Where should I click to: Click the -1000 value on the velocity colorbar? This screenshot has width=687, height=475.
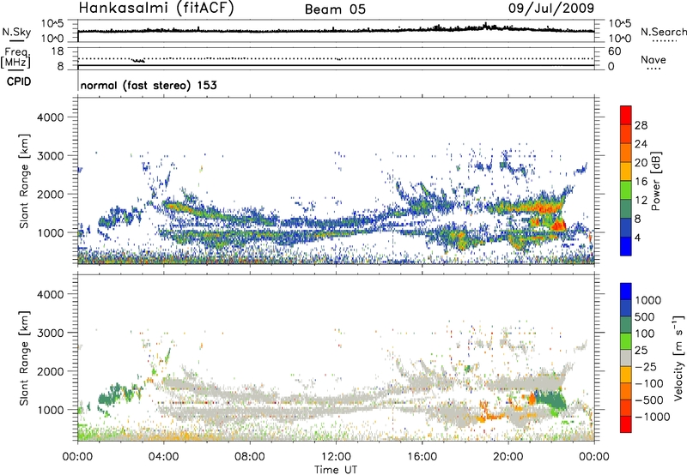point(653,417)
